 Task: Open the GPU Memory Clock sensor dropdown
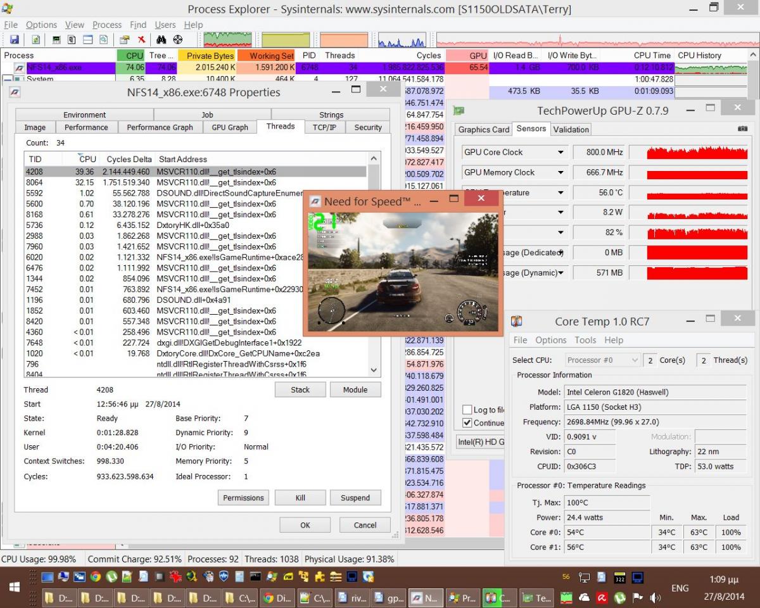[560, 172]
